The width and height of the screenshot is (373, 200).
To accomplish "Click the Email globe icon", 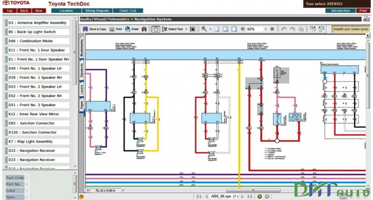I will click(x=128, y=29).
